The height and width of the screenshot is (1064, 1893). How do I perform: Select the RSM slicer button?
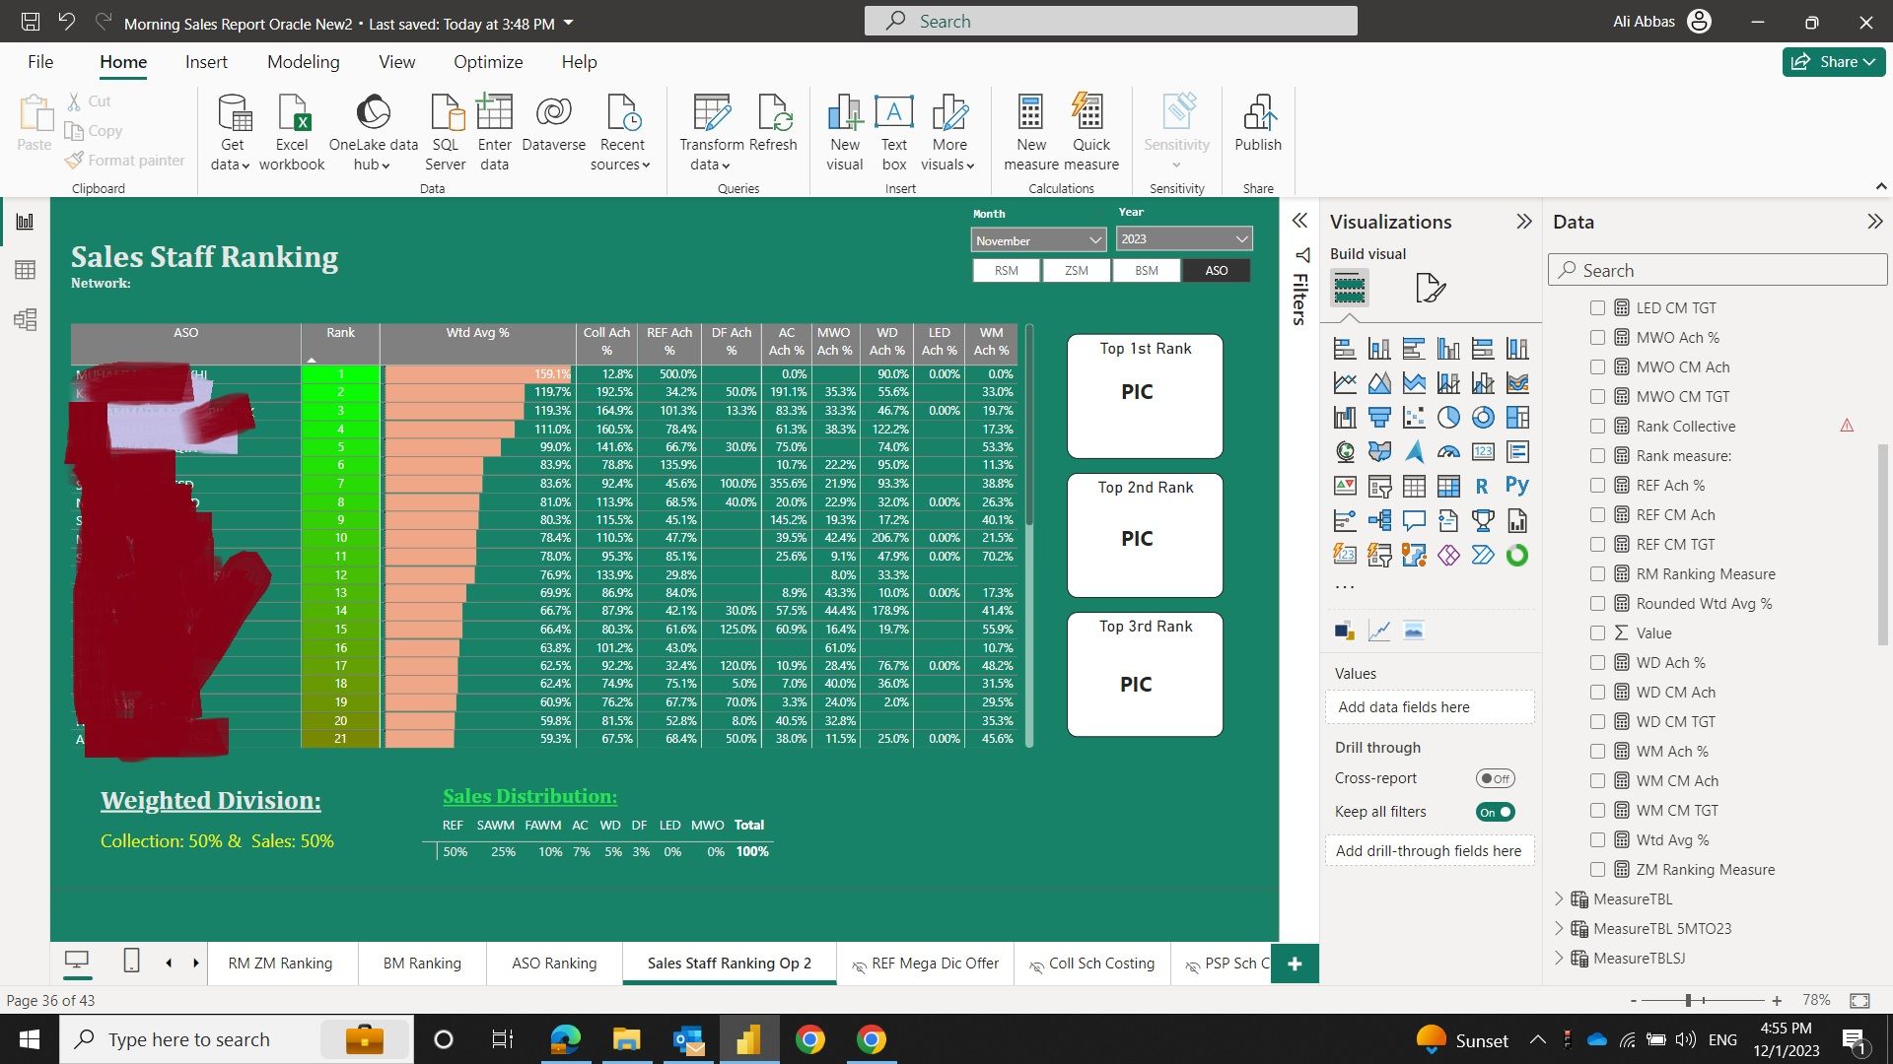[1006, 270]
